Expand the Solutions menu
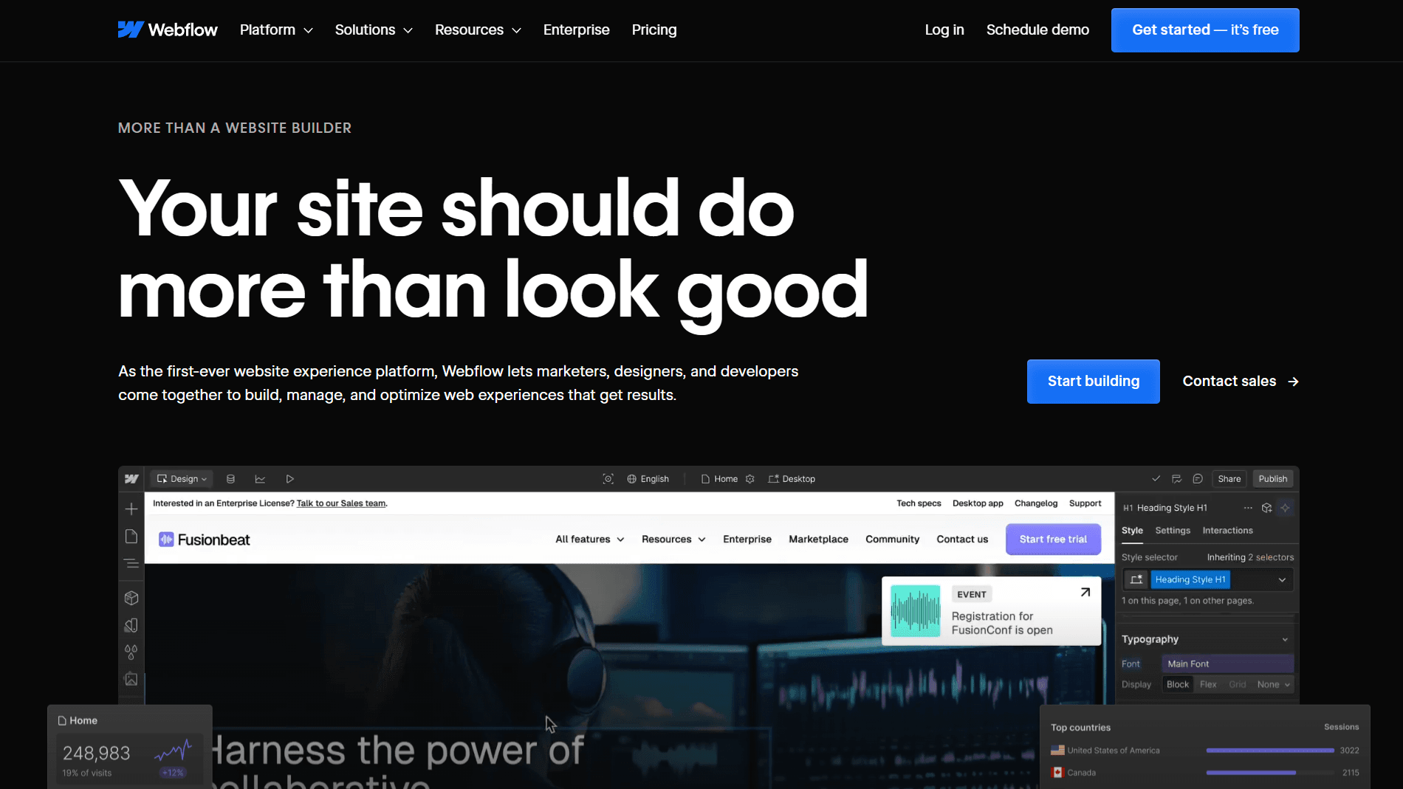 (374, 30)
